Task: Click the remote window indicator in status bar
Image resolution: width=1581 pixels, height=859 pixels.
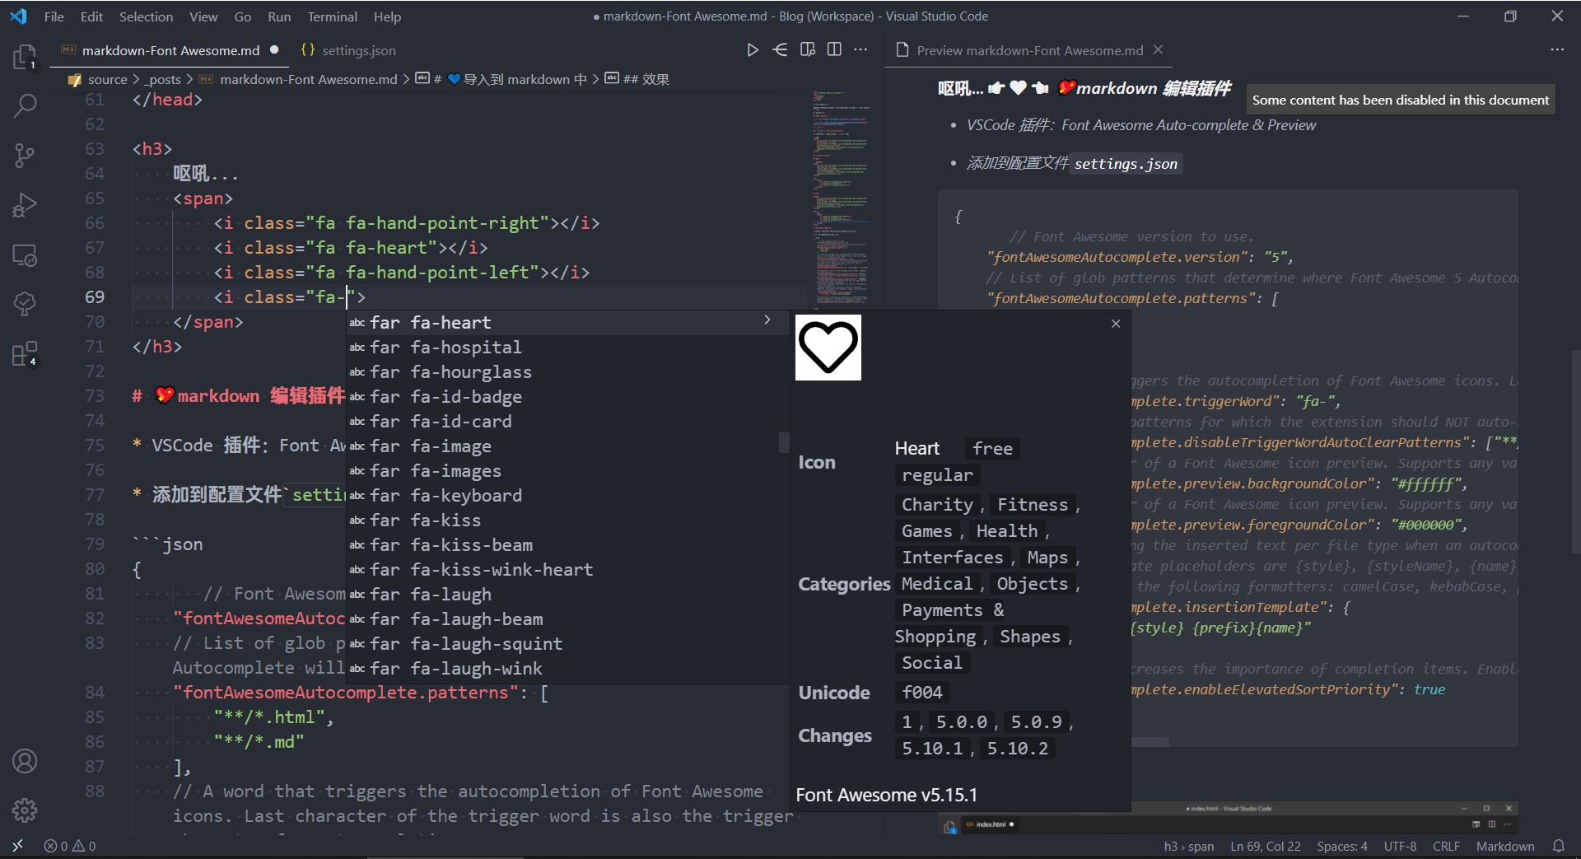Action: [17, 846]
